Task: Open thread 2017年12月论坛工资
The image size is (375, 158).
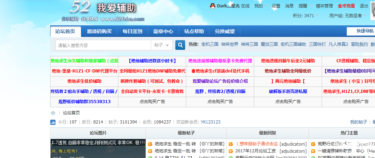Action: tap(256, 151)
